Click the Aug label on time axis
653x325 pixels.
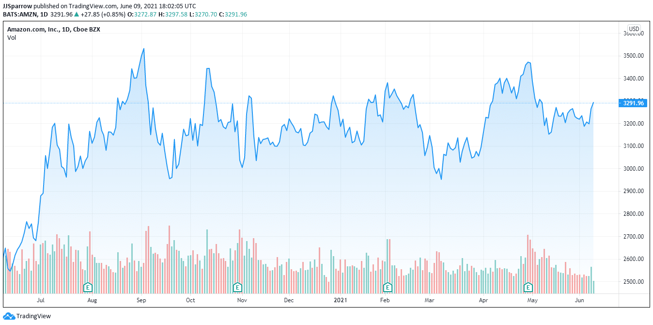pos(93,300)
